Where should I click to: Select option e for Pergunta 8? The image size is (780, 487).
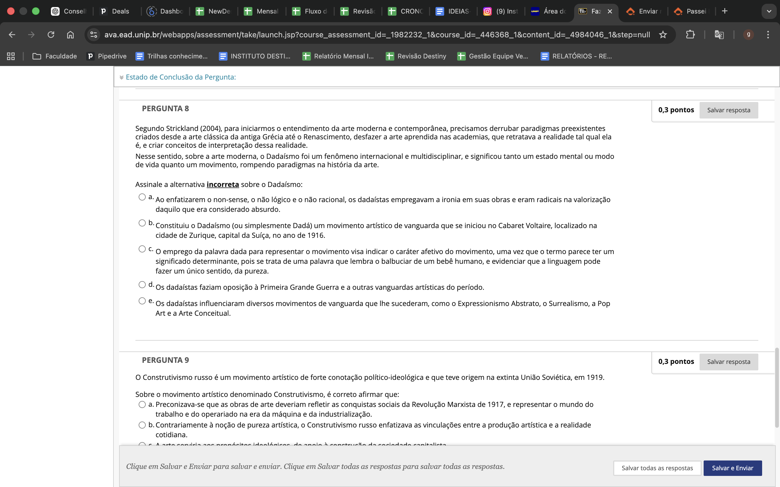tap(142, 301)
